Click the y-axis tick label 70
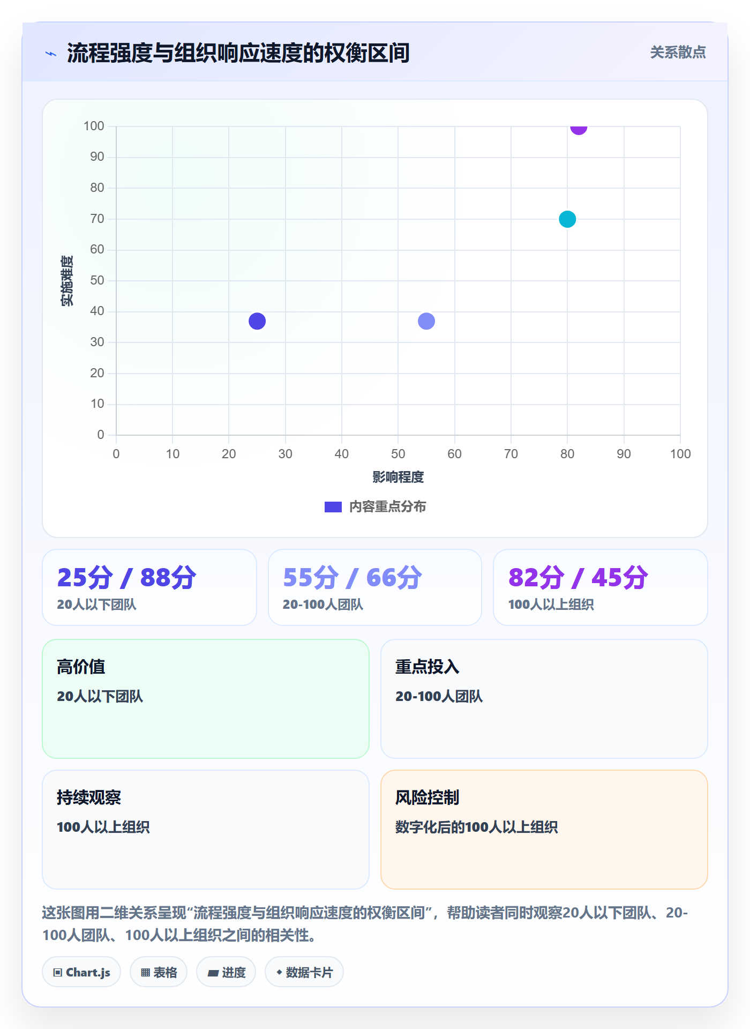Screen dimensions: 750x1029 (x=97, y=219)
